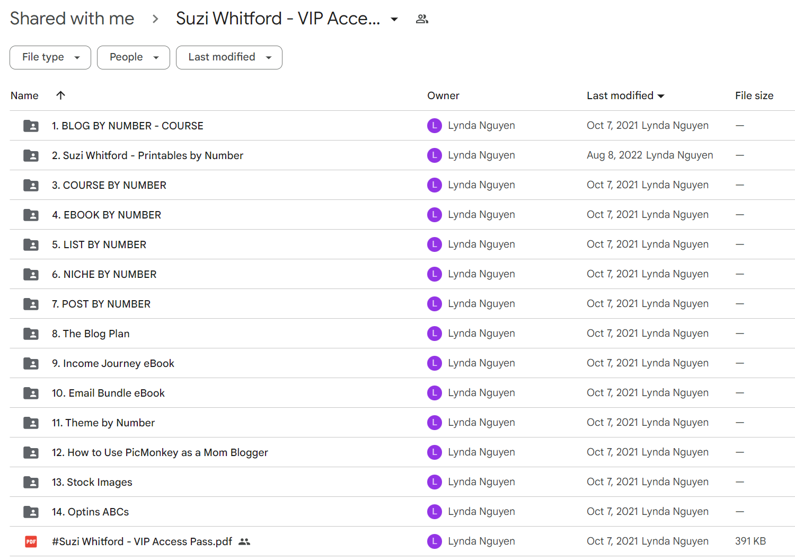This screenshot has height=560, width=795.
Task: Select 6. NICHE BY NUMBER folder name
Action: tap(104, 274)
